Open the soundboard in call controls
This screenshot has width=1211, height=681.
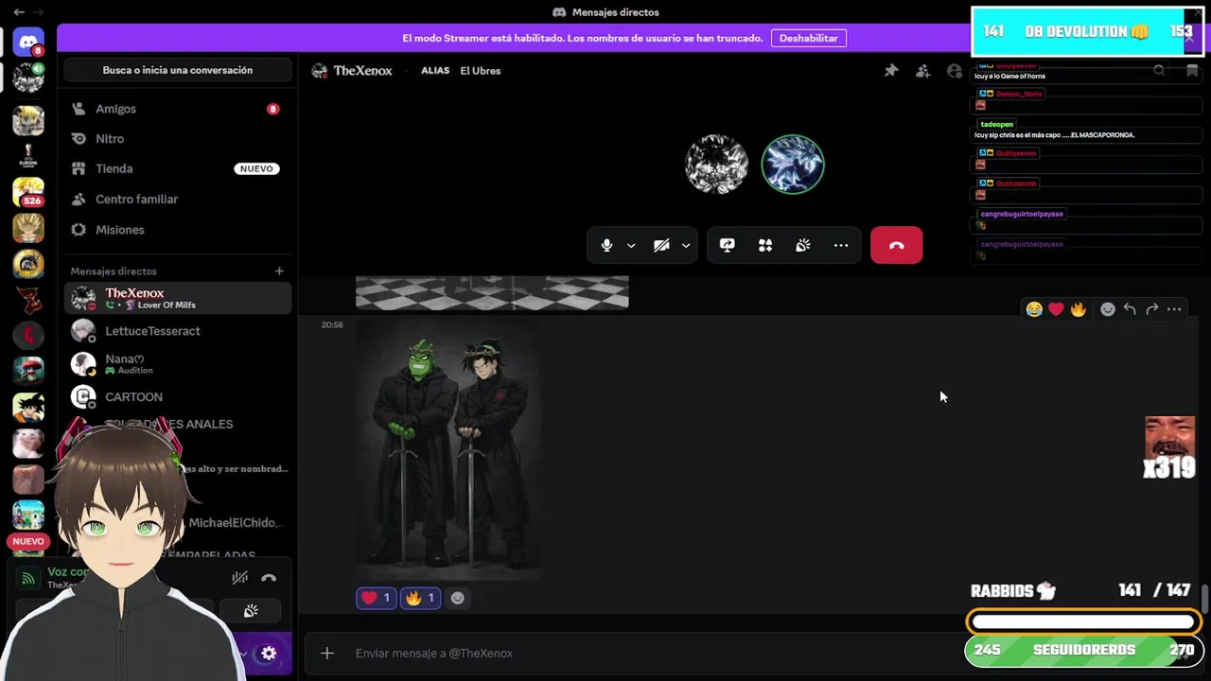[803, 245]
